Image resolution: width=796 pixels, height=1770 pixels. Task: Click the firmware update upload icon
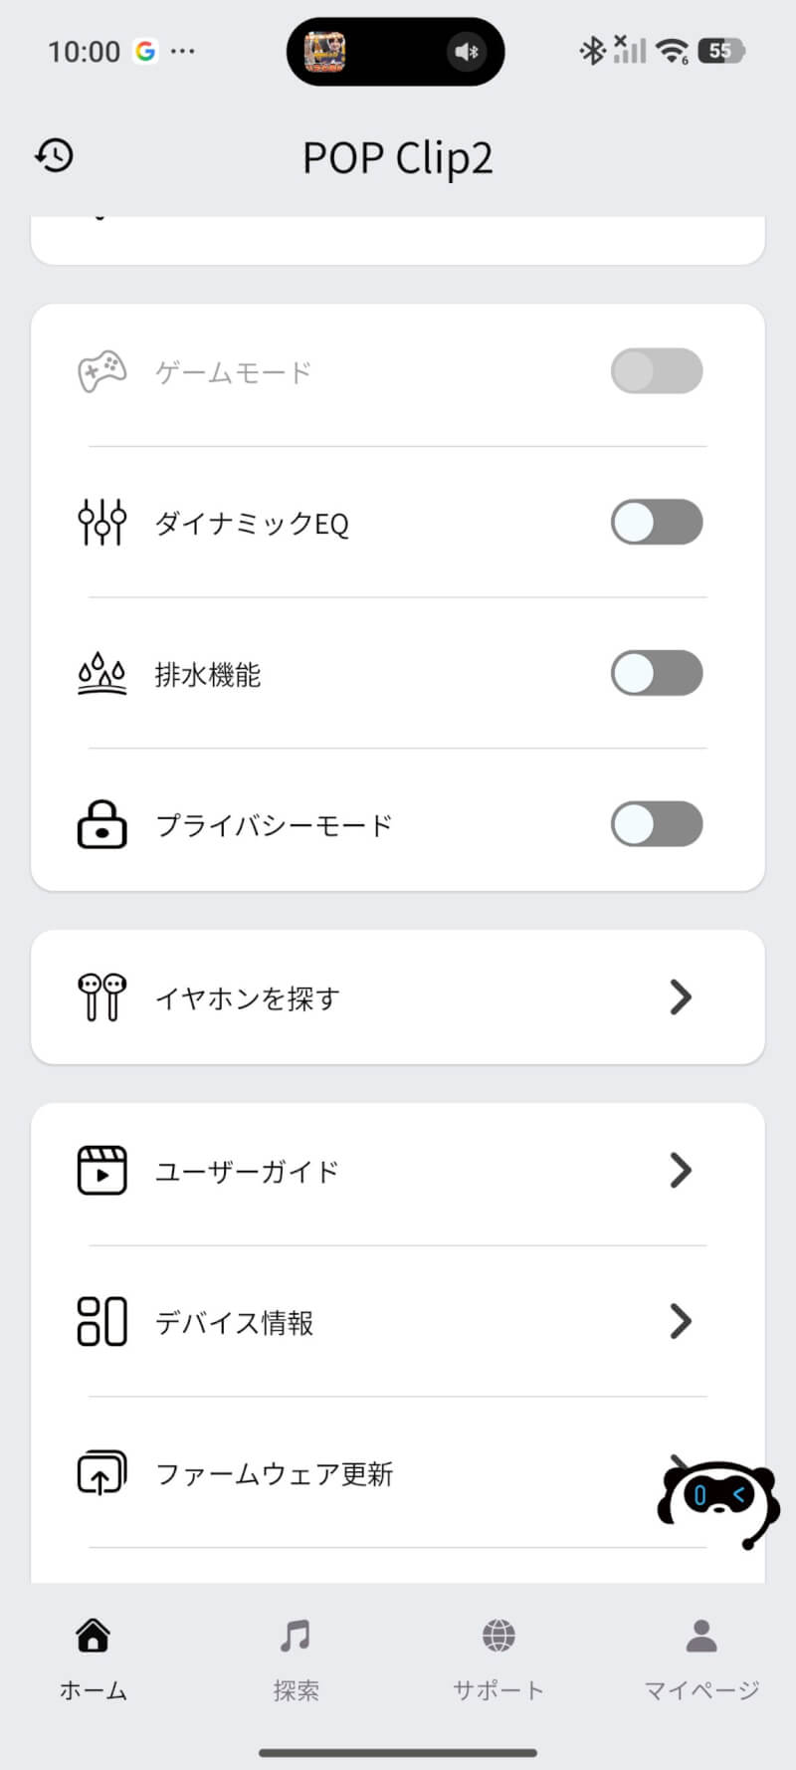tap(101, 1473)
